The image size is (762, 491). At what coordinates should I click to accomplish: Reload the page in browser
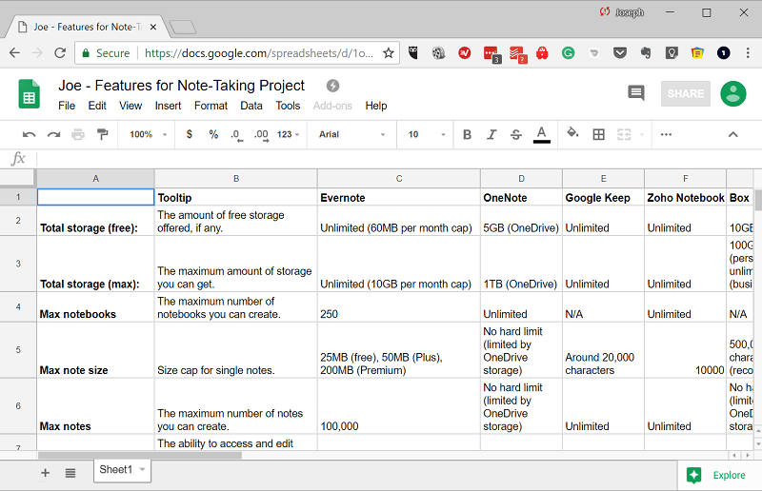click(x=60, y=52)
